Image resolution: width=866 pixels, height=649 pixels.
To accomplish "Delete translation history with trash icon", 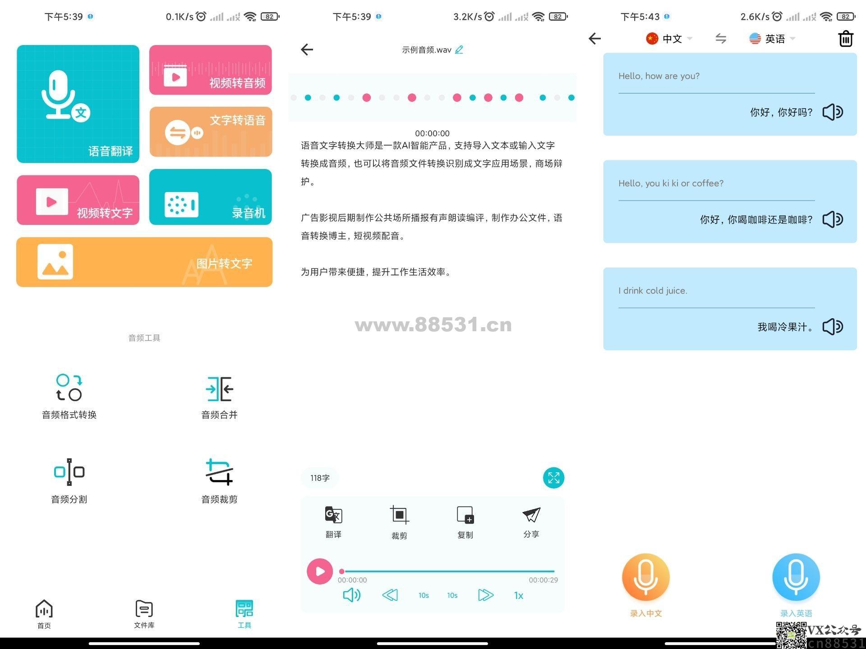I will pyautogui.click(x=846, y=39).
